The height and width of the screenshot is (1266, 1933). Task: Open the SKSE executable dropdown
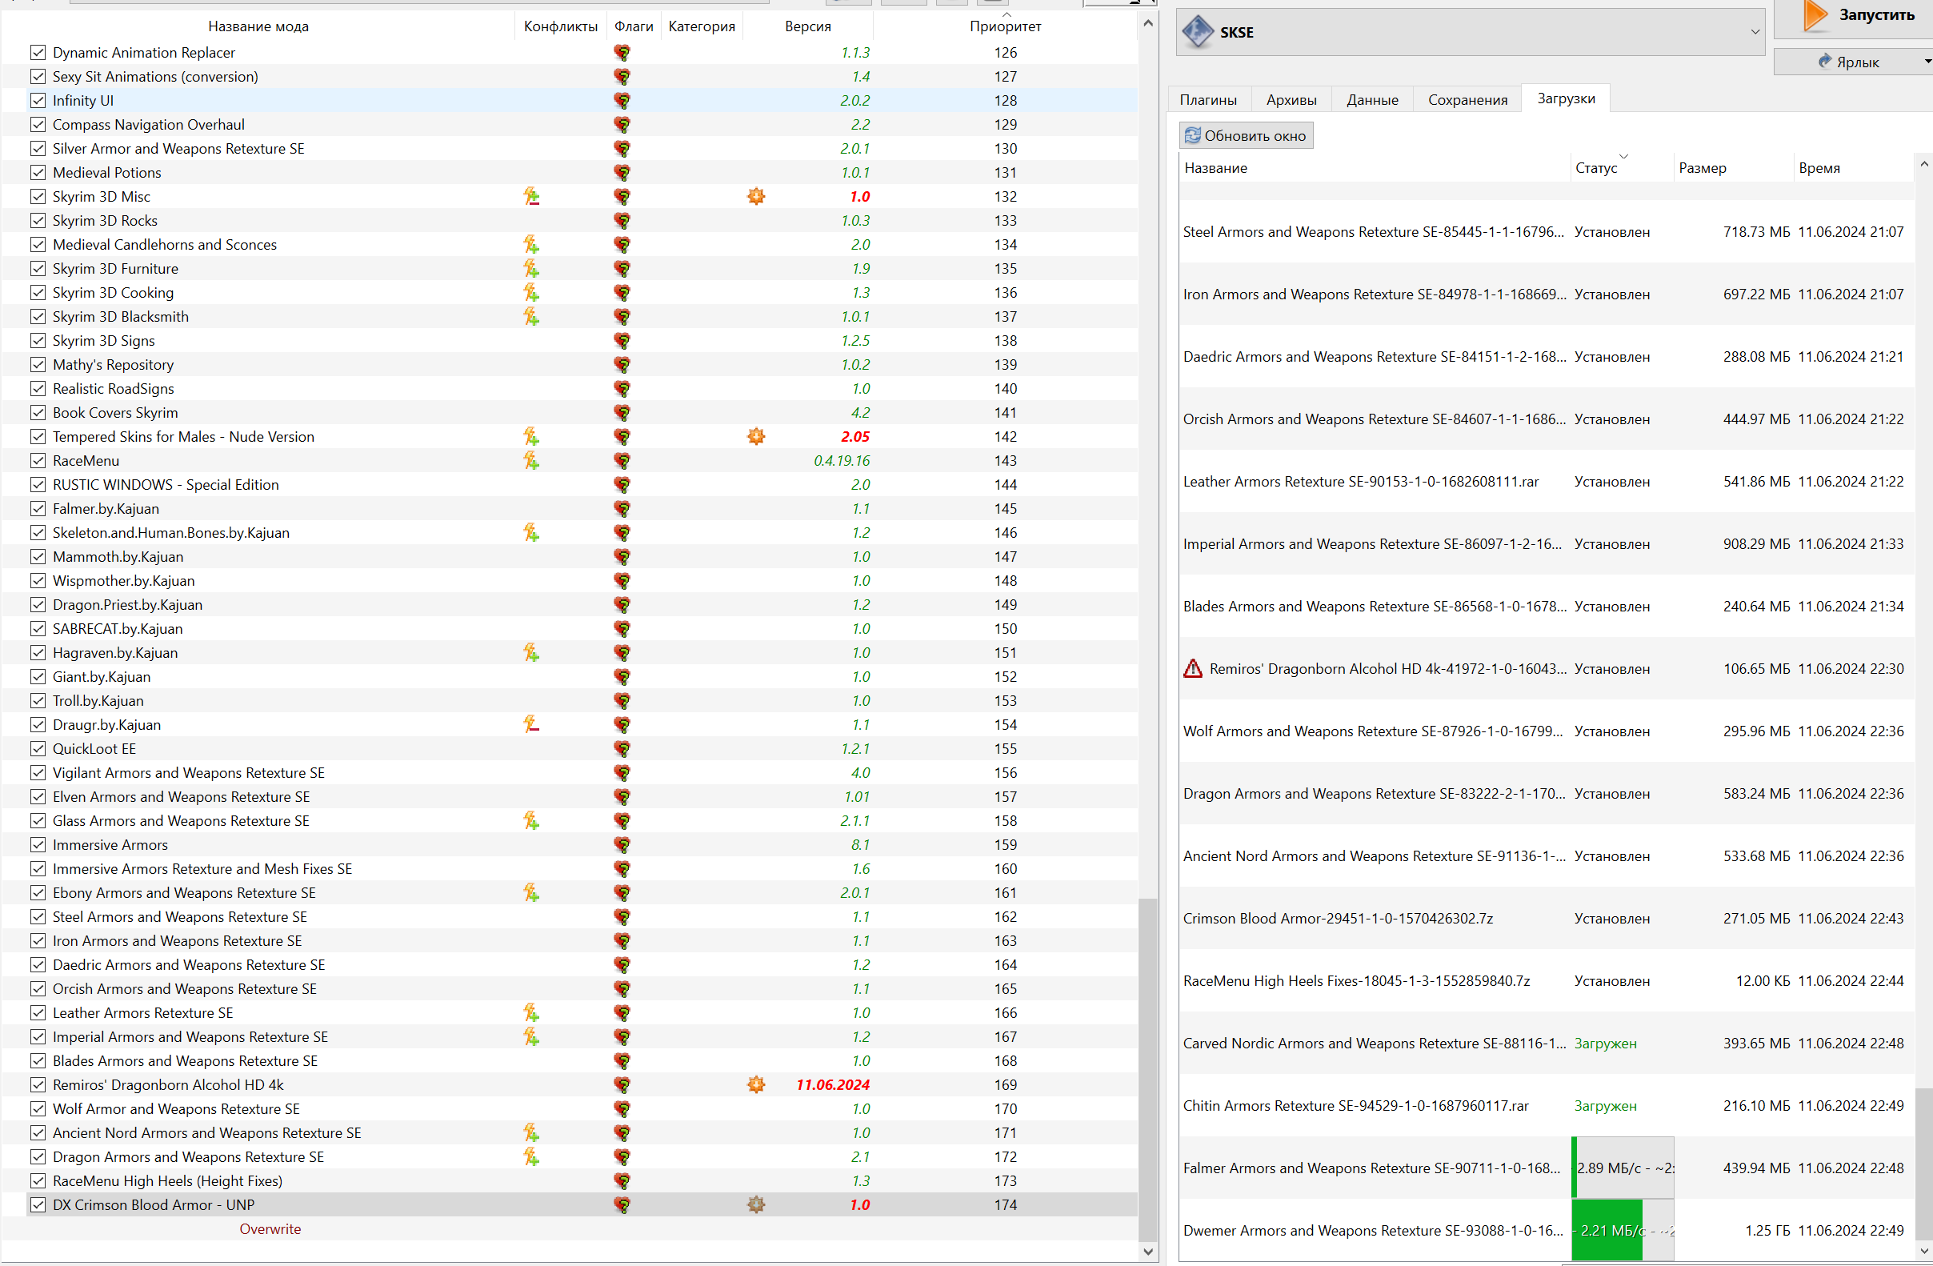coord(1755,33)
